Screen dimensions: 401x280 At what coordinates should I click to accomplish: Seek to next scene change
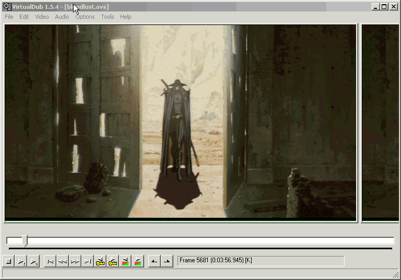[x=138, y=261]
